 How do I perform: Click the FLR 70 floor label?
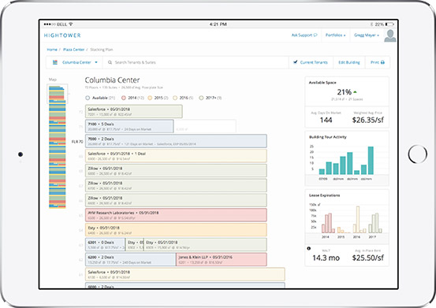[77, 142]
